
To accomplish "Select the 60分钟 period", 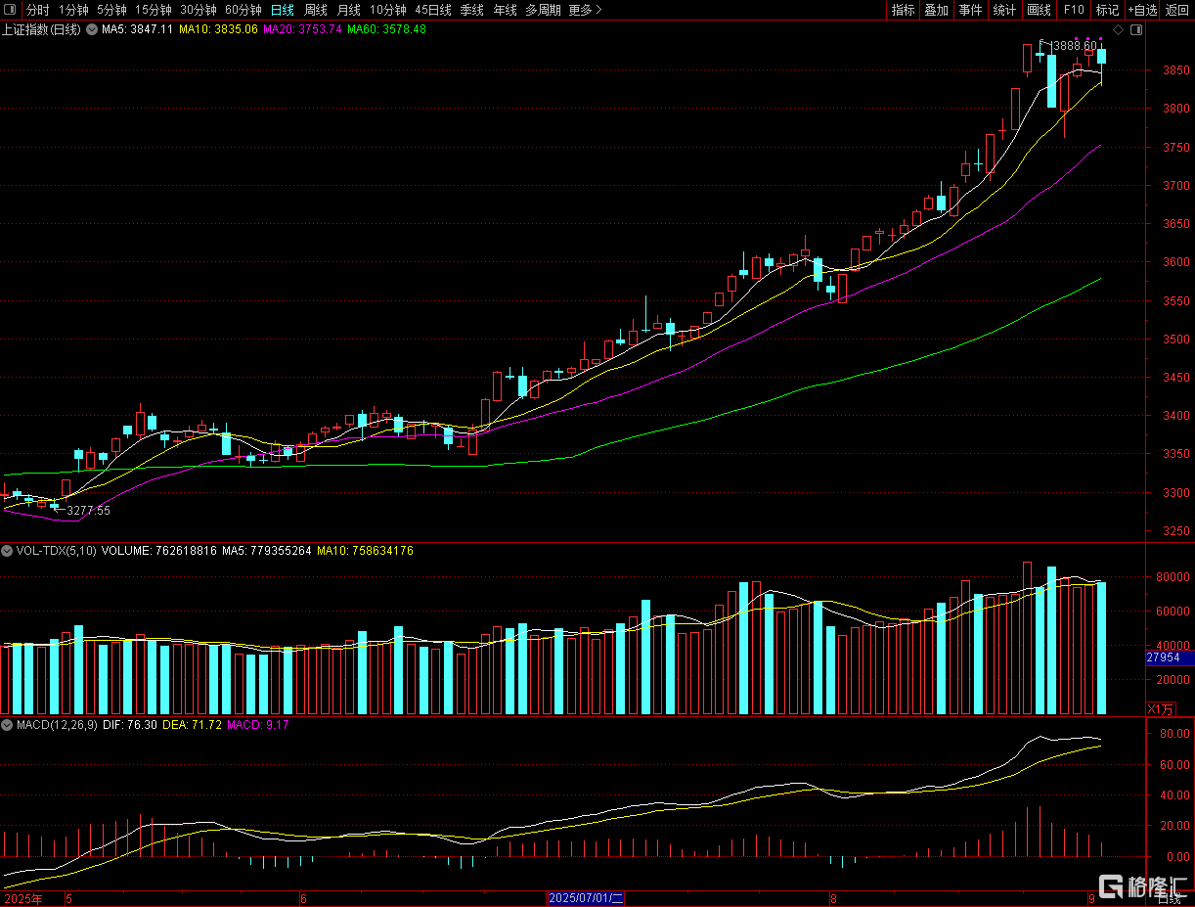I will [243, 10].
